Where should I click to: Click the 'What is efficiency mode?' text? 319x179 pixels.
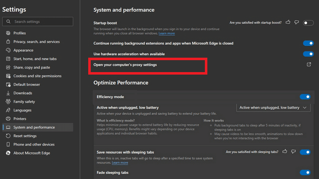tap(116, 120)
